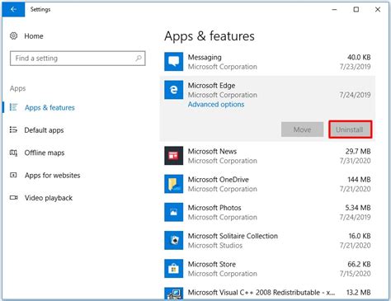391x301 pixels.
Task: Go back using the back arrow
Action: tap(13, 9)
